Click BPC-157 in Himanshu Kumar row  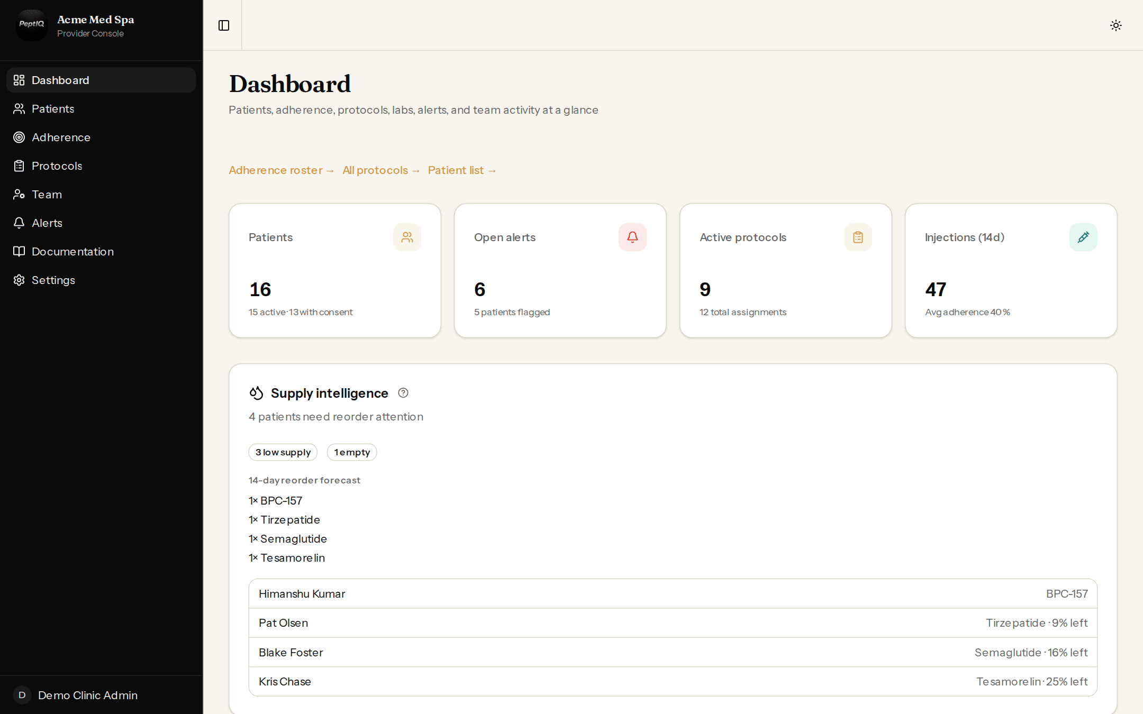[1067, 593]
